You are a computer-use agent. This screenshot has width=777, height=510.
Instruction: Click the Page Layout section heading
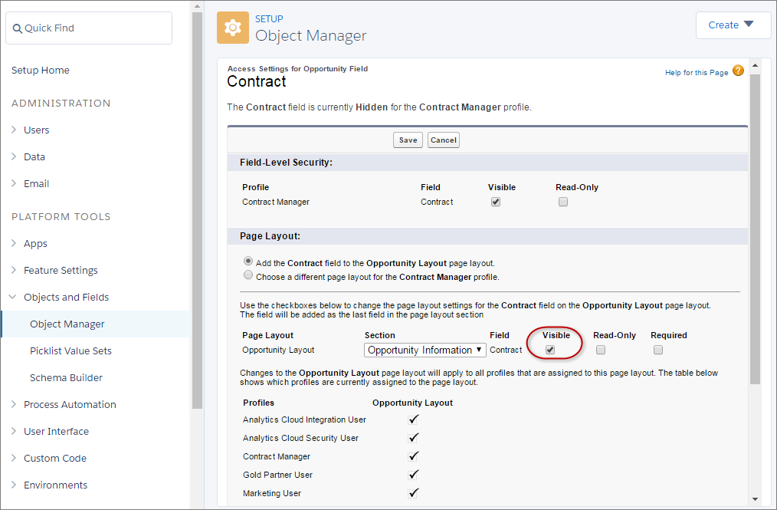270,236
